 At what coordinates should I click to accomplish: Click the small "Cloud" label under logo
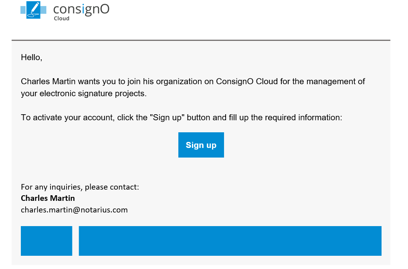[x=62, y=18]
